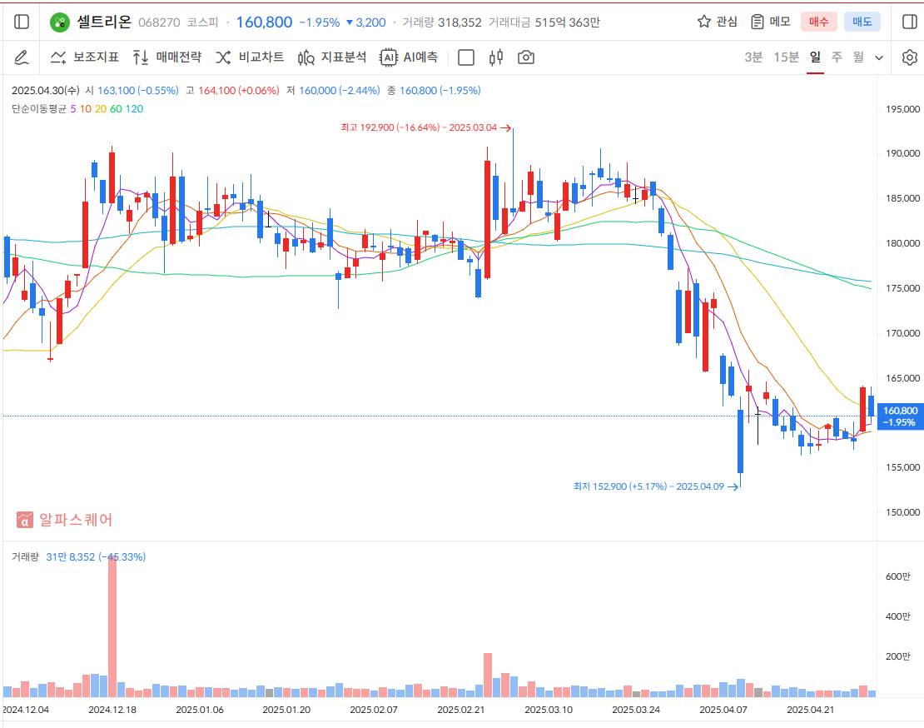Switch to 주 weekly timeframe
Viewport: 924px width, 728px height.
coord(837,57)
